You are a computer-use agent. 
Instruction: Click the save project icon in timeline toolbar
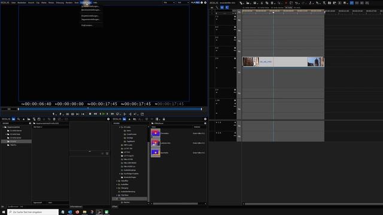tap(255, 3)
